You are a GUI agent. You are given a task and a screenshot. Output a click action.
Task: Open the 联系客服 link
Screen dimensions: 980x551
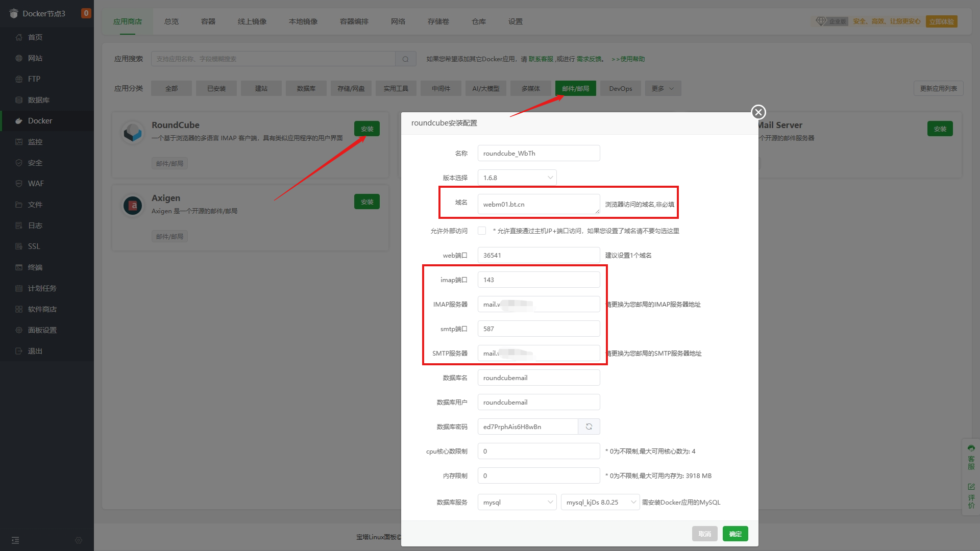[x=541, y=59]
